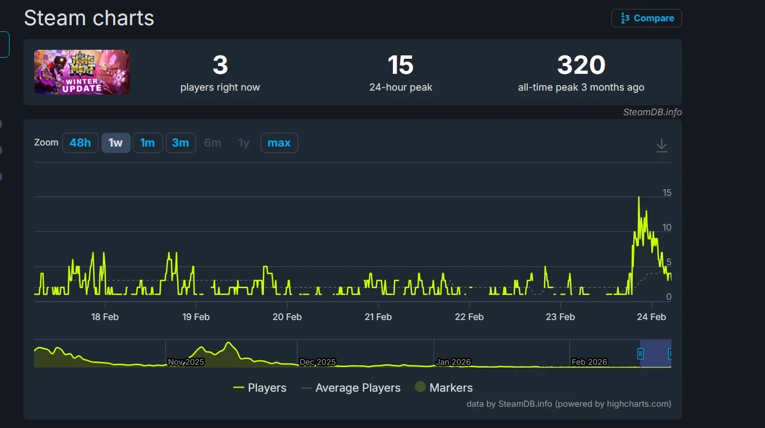The height and width of the screenshot is (428, 765).
Task: Click the highcharts.com data credit text
Action: point(568,403)
